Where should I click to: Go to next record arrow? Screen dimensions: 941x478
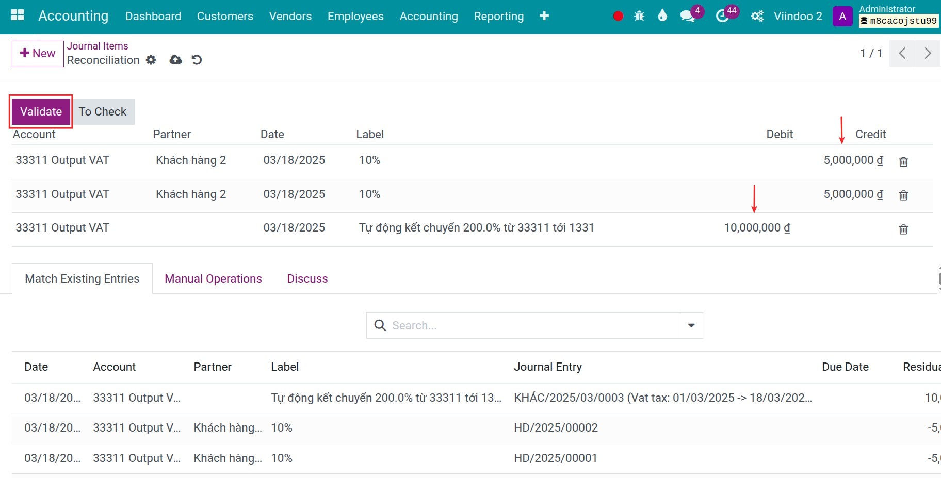click(928, 53)
